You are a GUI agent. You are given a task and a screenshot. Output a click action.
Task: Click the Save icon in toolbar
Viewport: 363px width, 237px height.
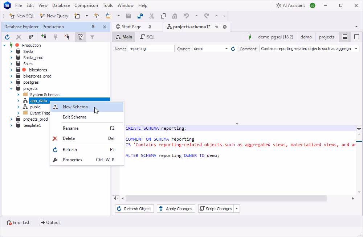click(129, 16)
